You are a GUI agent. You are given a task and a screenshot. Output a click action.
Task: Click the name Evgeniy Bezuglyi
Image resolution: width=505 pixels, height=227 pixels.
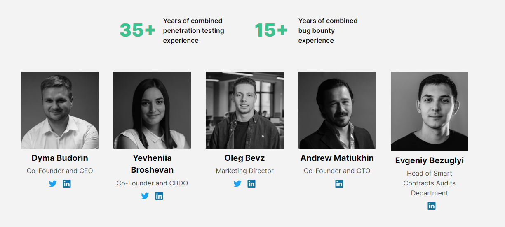430,160
